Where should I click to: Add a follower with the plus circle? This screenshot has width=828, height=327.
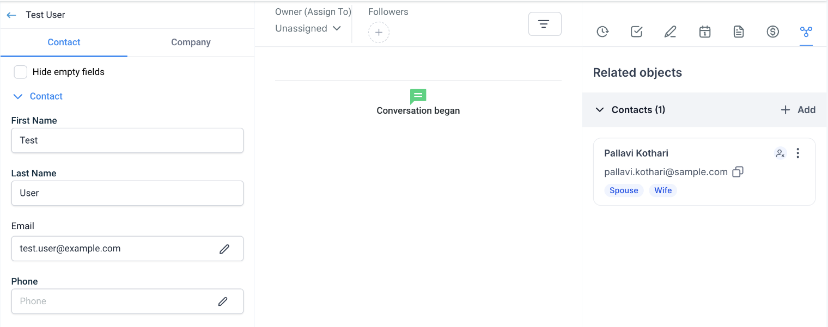(379, 33)
